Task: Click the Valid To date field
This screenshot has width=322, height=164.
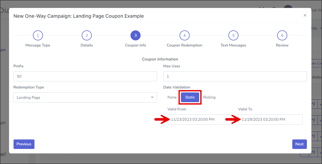Action: (270, 119)
